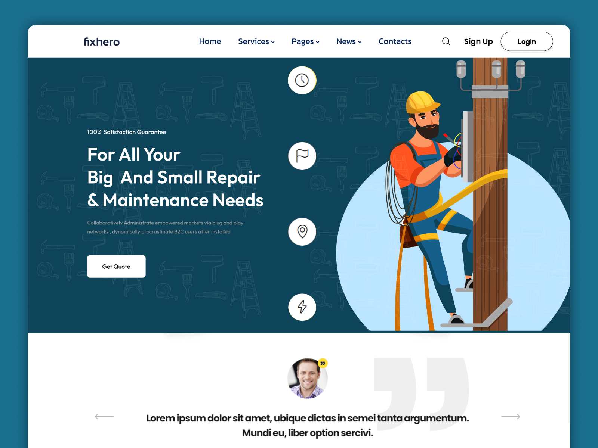Click the 'Lorem ipsum dolor sit amet' testimonial text
The image size is (598, 448).
click(307, 425)
